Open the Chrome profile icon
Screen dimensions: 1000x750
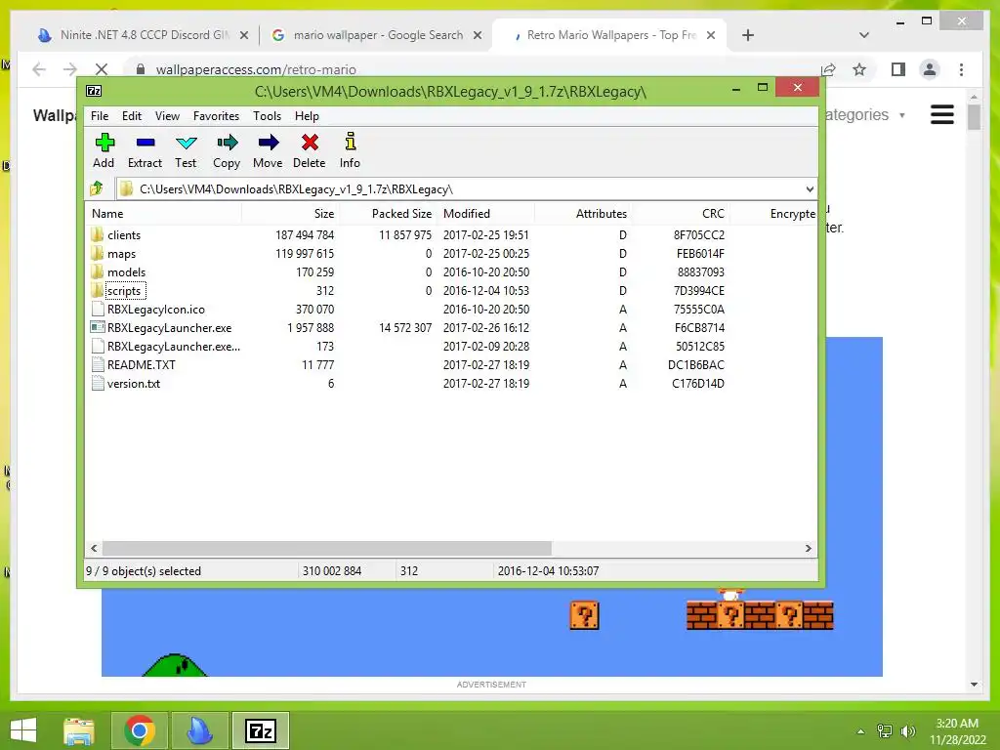(930, 69)
